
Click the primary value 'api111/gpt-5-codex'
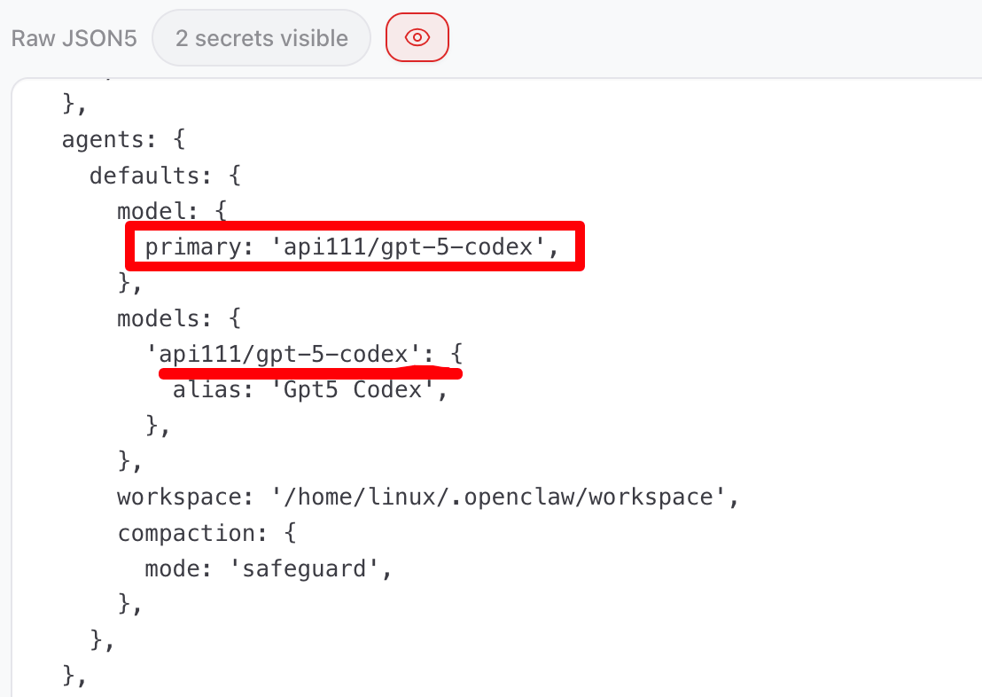click(x=412, y=247)
